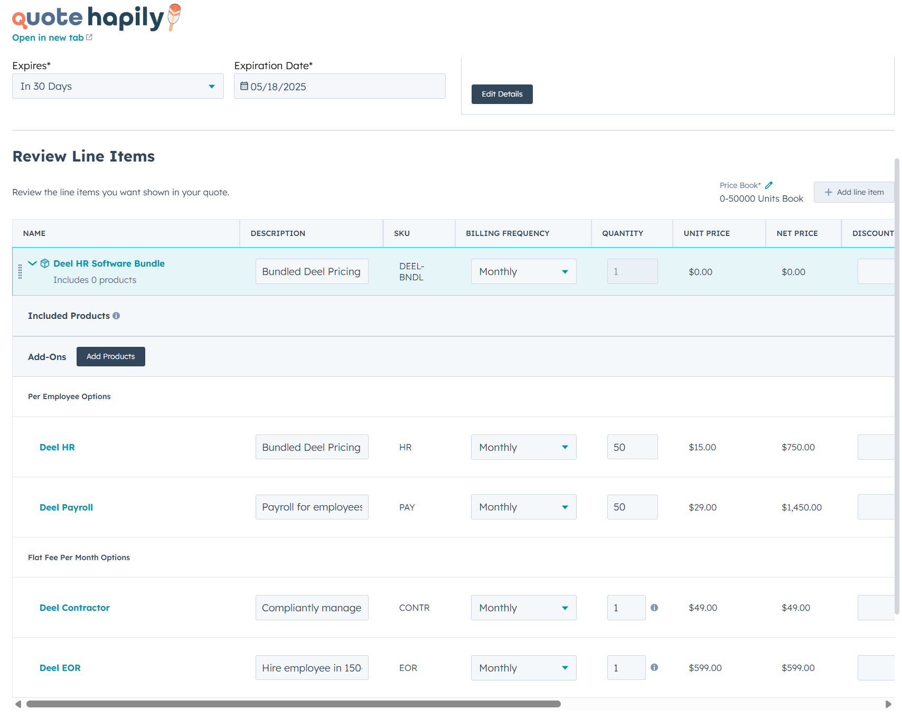Open the Deel Payroll product link

66,507
